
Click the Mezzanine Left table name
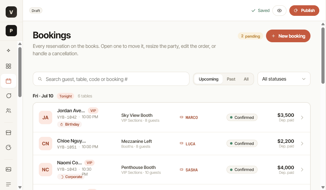[137, 141]
